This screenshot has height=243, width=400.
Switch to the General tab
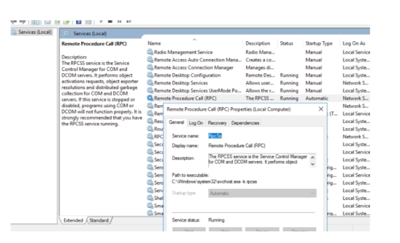click(176, 122)
